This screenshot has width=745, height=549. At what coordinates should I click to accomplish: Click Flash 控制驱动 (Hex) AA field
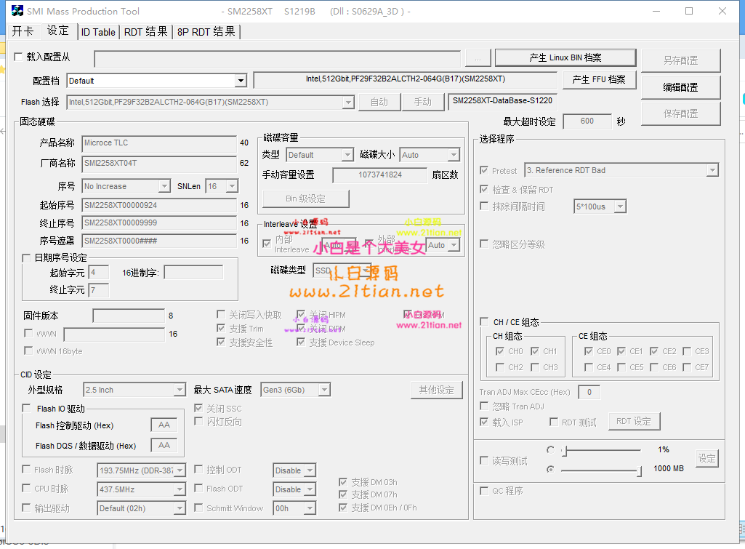click(x=164, y=425)
